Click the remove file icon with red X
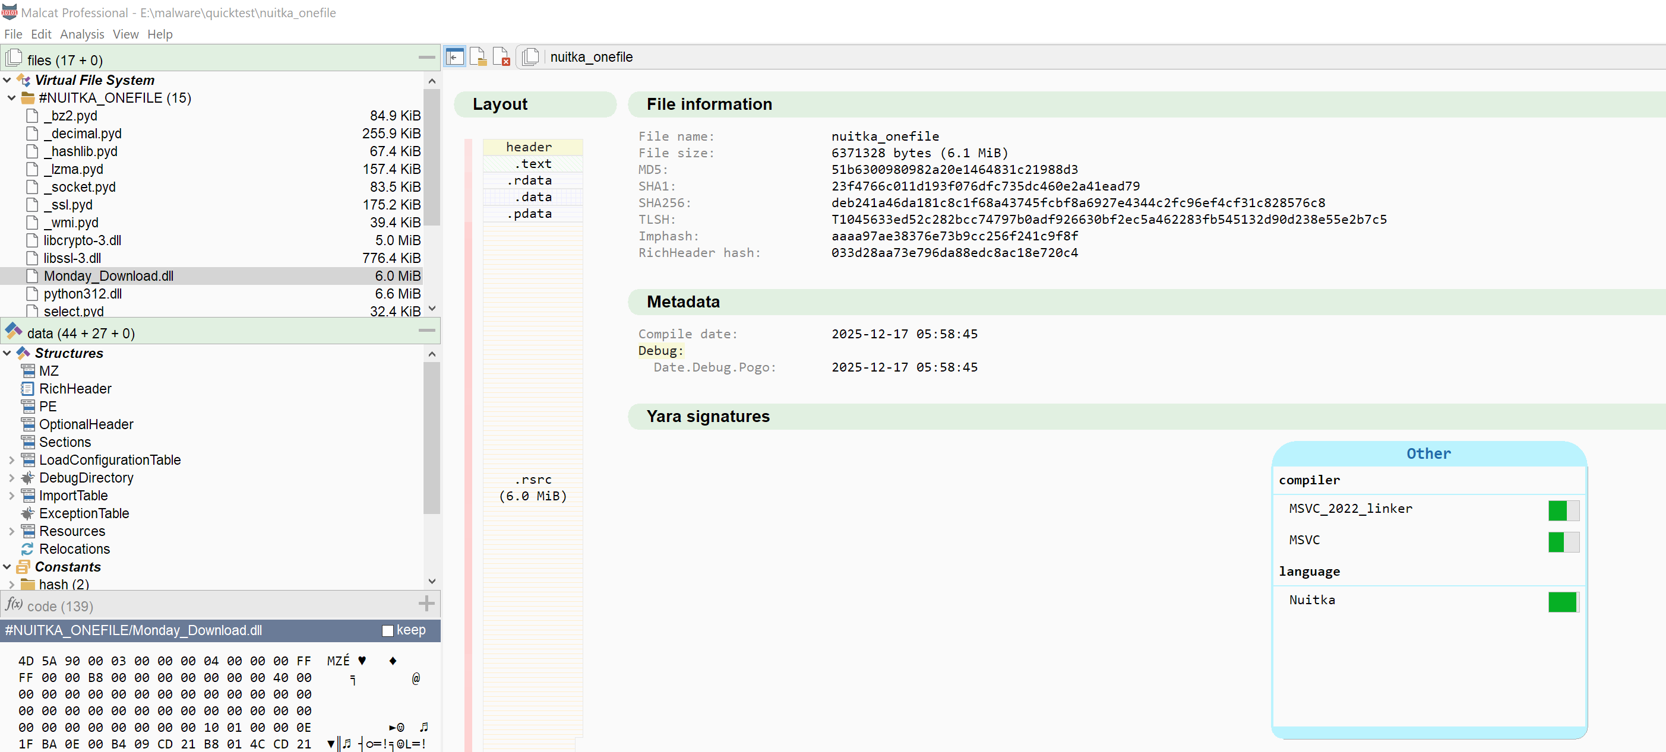Screen dimensions: 1666x752 (502, 57)
